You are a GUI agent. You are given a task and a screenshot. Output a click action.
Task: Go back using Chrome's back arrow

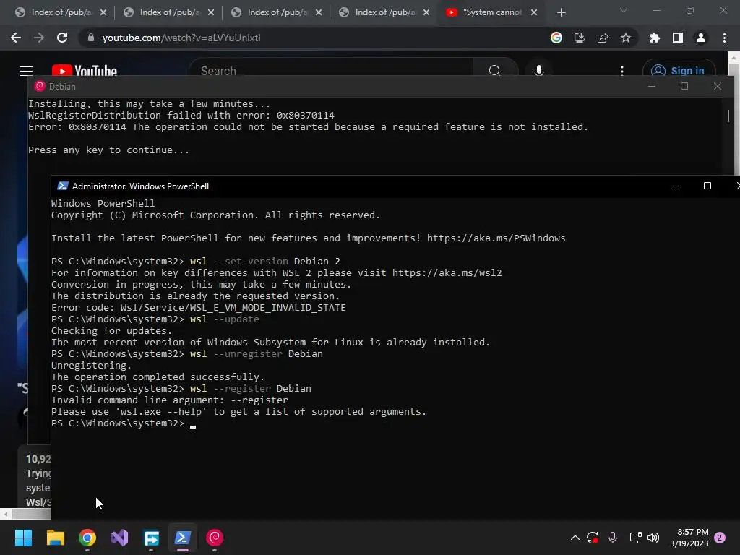pyautogui.click(x=16, y=38)
